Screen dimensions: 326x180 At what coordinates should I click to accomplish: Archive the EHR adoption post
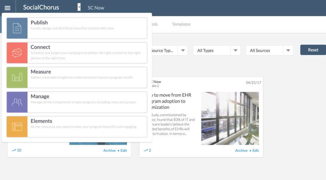[241, 150]
